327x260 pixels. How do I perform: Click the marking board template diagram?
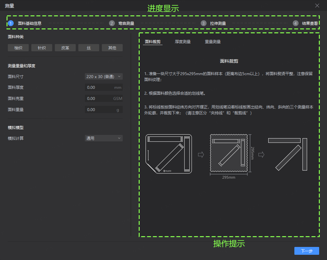point(168,154)
